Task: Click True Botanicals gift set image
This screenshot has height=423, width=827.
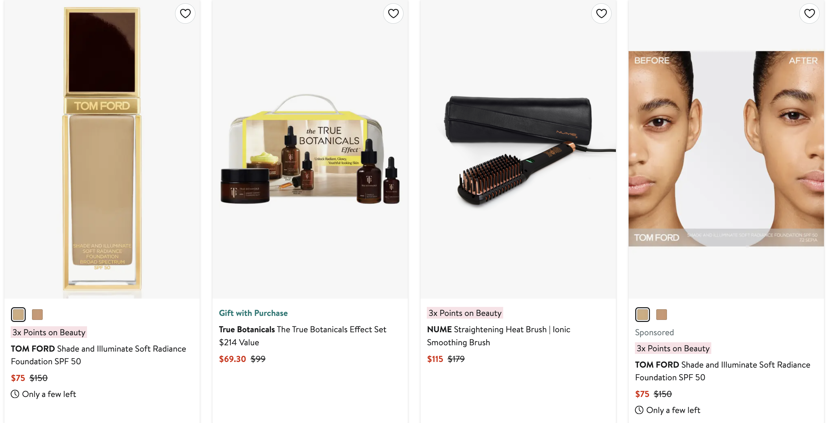Action: pyautogui.click(x=310, y=149)
